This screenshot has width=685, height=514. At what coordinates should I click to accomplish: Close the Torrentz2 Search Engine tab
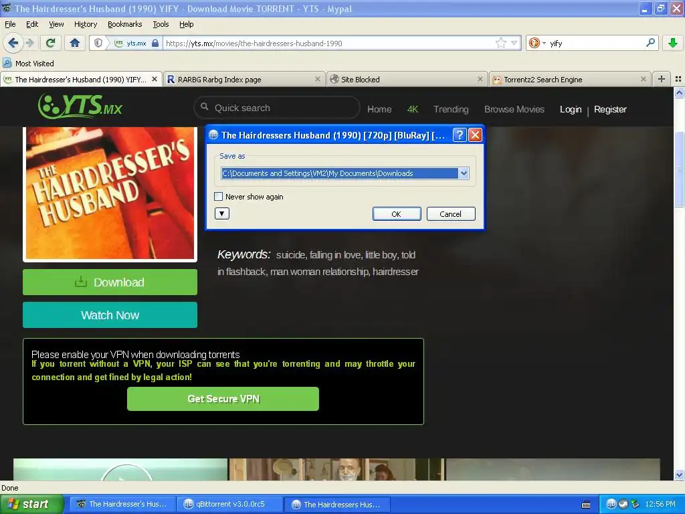click(x=643, y=79)
